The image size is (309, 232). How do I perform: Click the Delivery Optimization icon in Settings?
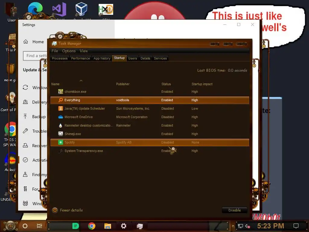[x=25, y=102]
